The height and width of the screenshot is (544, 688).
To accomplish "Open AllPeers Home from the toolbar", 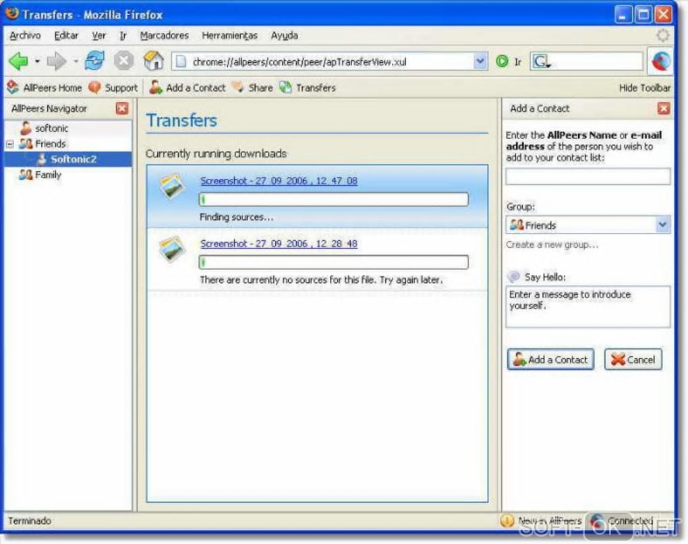I will point(45,88).
